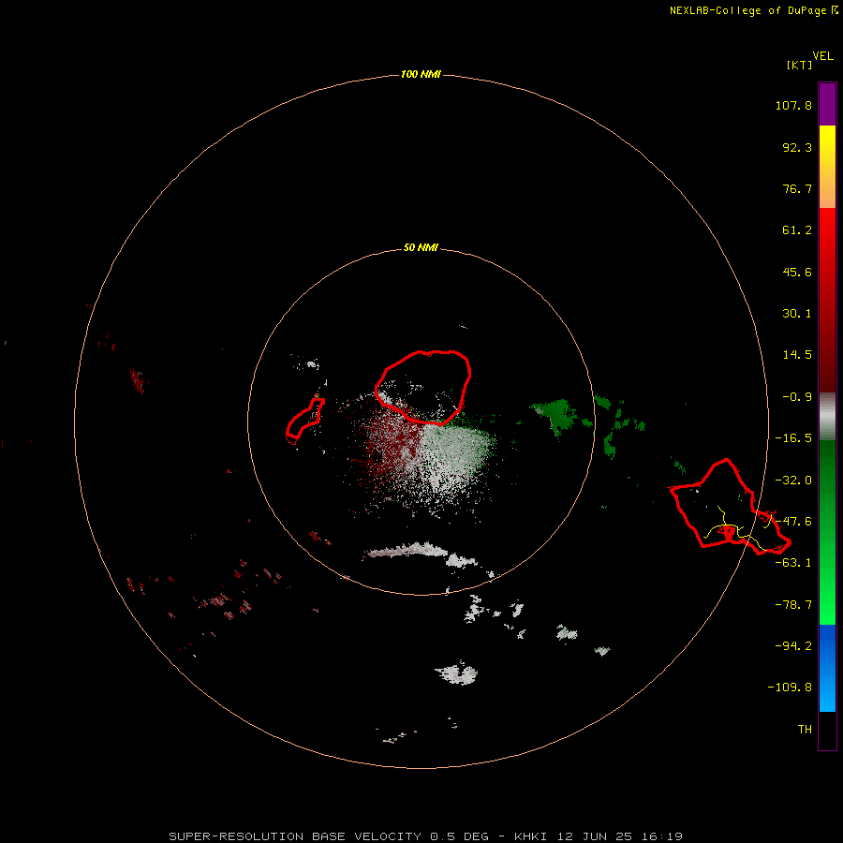Image resolution: width=843 pixels, height=843 pixels.
Task: Click the -94.2 legend value
Action: 793,645
